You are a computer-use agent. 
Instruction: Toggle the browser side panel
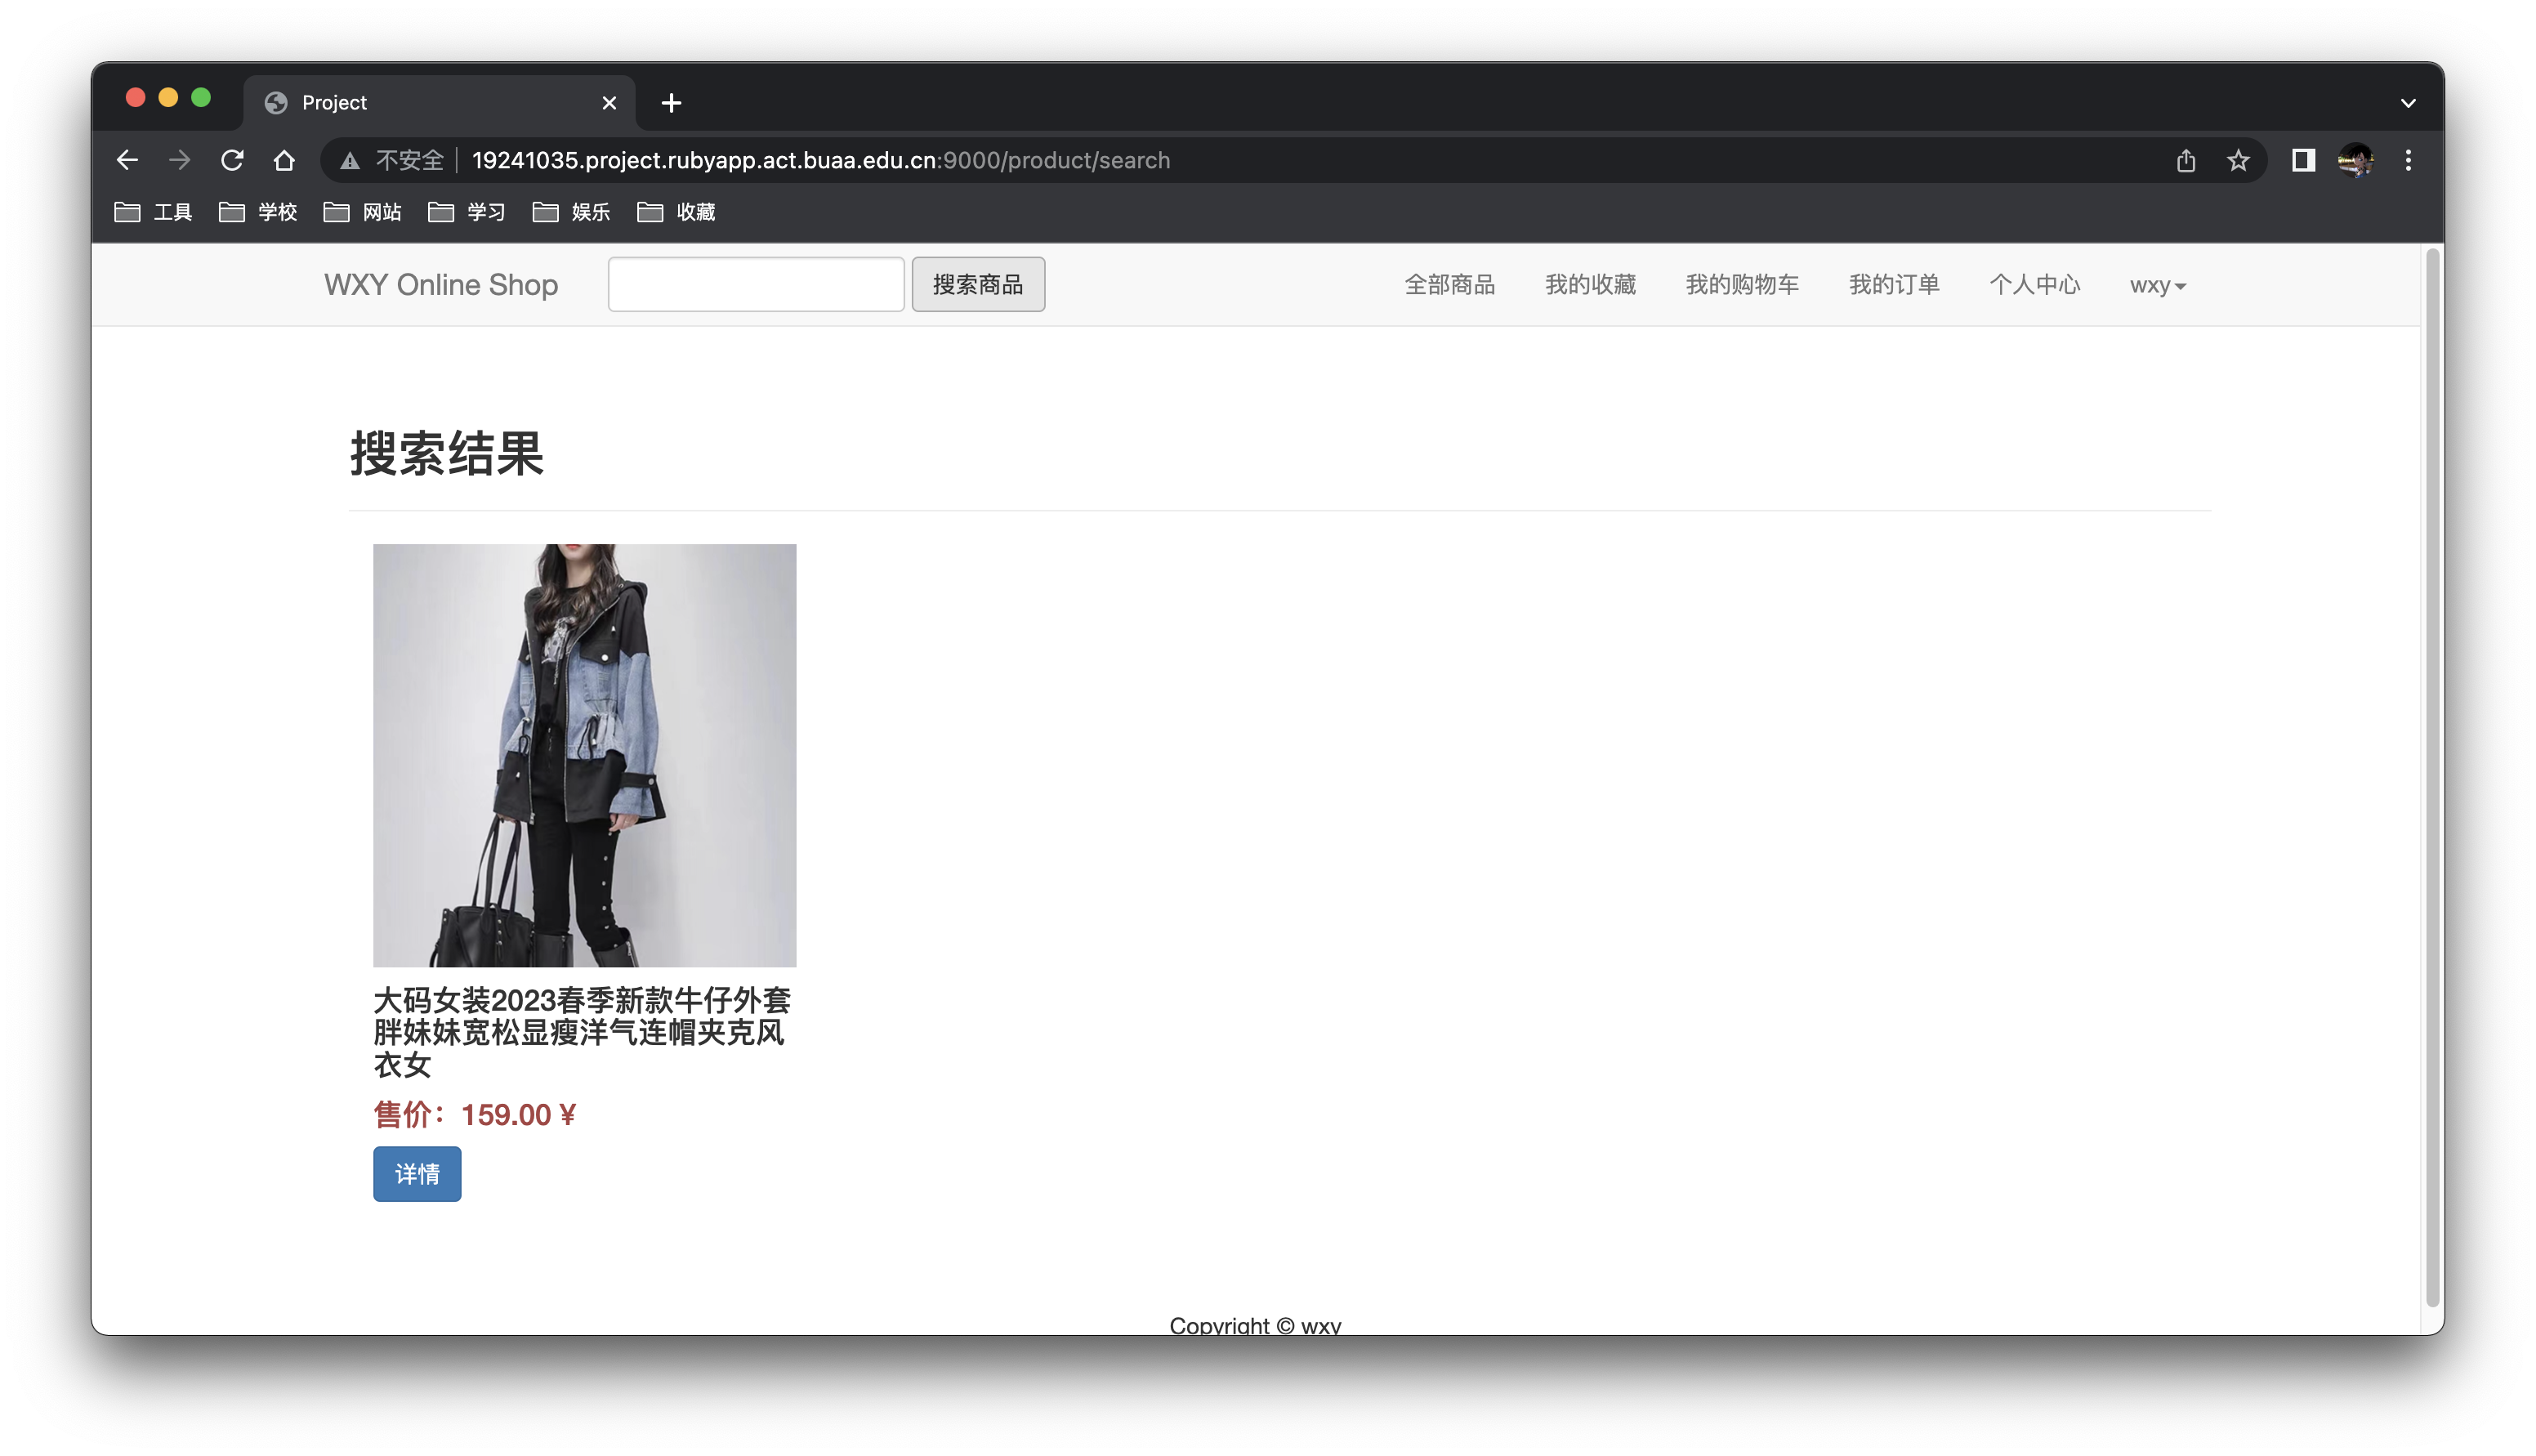[x=2303, y=160]
